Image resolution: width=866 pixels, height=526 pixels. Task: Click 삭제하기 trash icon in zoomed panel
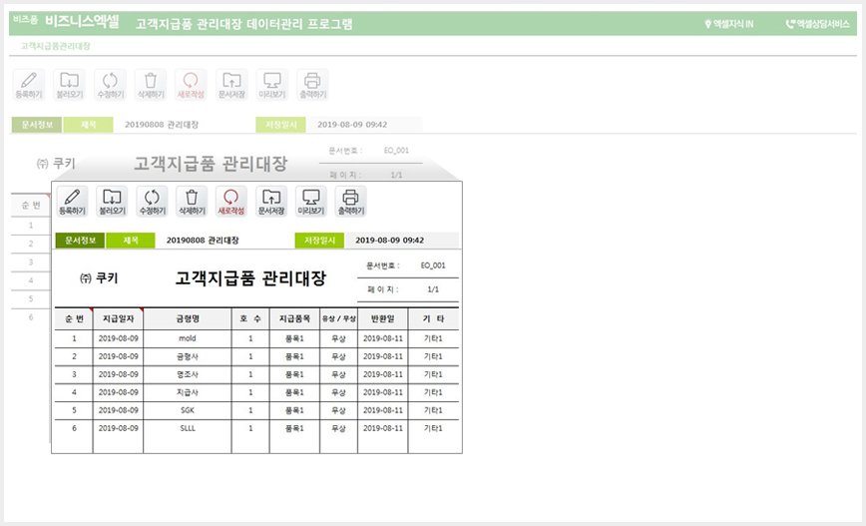pos(192,202)
